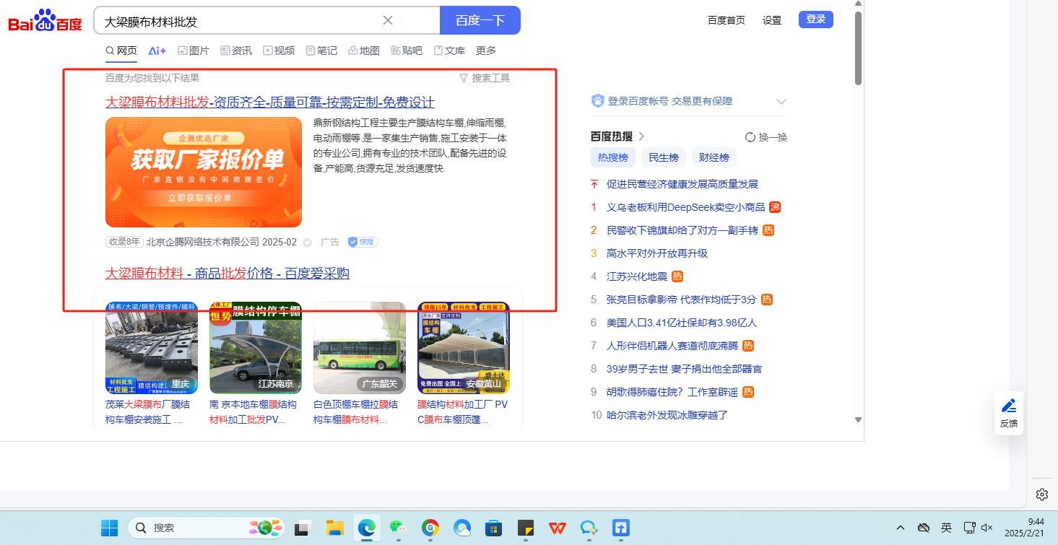Open the 更多 search categories menu
This screenshot has width=1058, height=545.
tap(486, 51)
